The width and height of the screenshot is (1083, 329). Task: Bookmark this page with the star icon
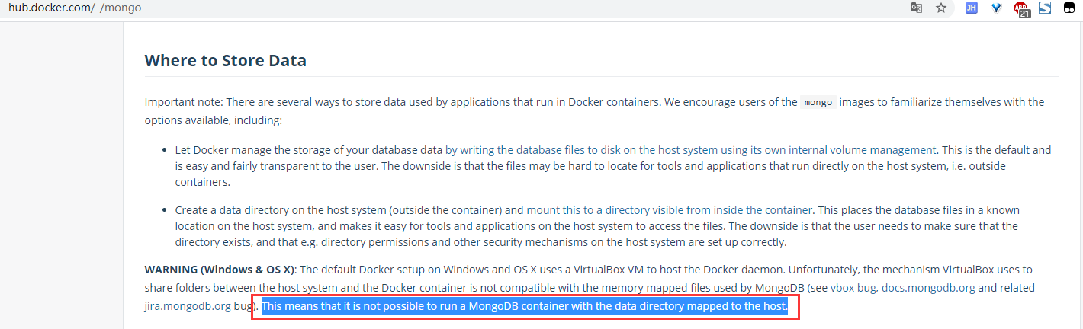pyautogui.click(x=941, y=8)
